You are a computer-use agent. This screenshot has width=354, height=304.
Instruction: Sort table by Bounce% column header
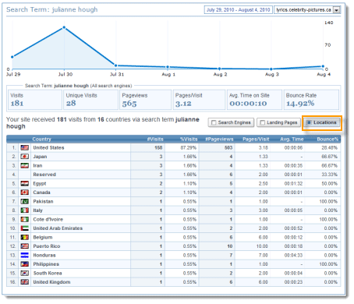pyautogui.click(x=327, y=140)
